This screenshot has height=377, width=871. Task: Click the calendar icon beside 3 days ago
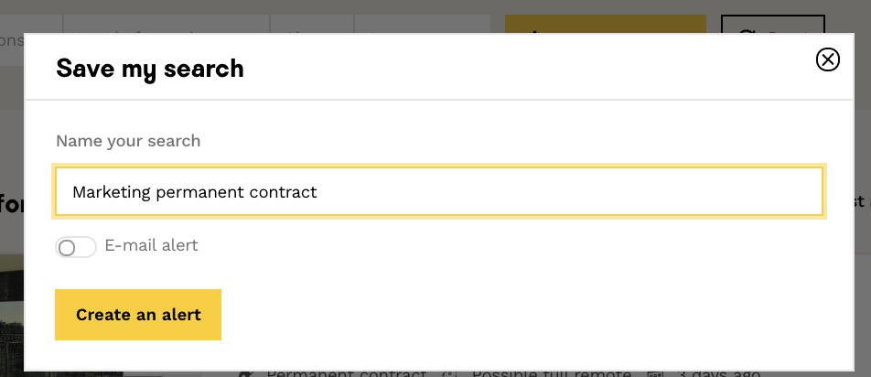tap(654, 373)
